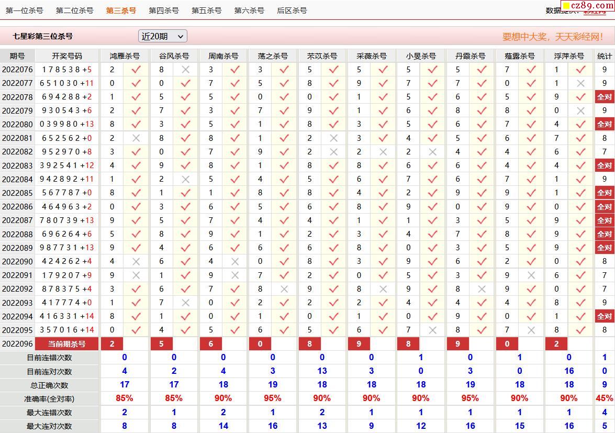Screen dimensions: 615x433
Task: Click the X mark for 谷风杀号 in row 2022076
Action: tap(185, 70)
